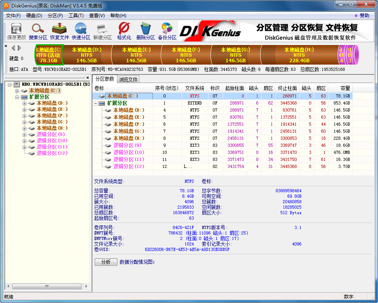Click the 853.4GB capacity cell
The height and width of the screenshot is (303, 378).
342,103
